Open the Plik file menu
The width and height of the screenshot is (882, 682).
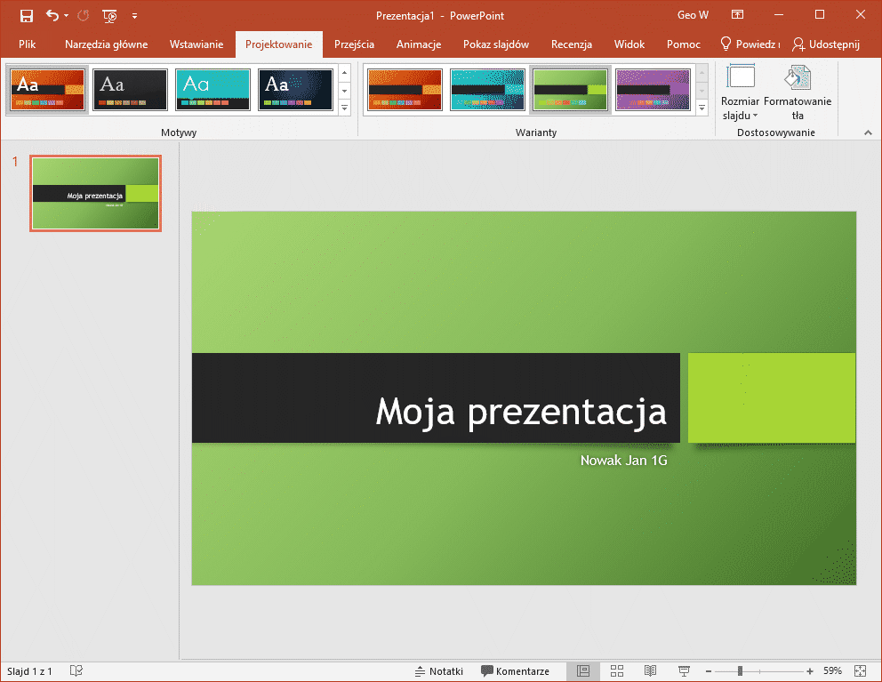(x=28, y=44)
